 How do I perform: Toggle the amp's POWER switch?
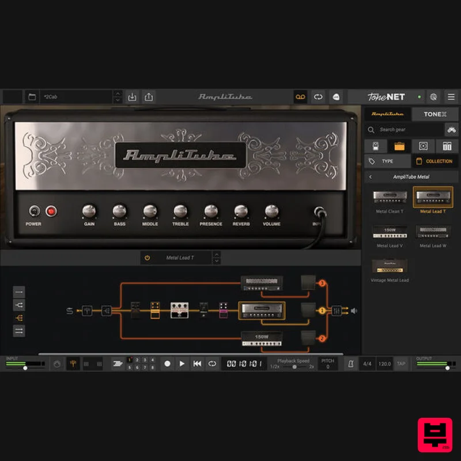click(33, 210)
